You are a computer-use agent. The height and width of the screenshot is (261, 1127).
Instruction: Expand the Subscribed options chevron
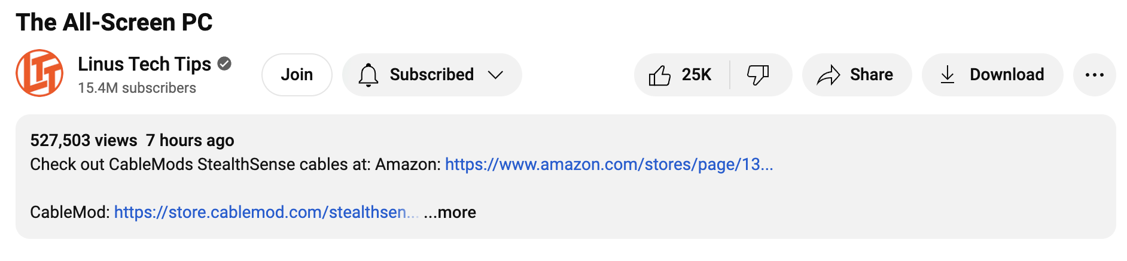coord(495,75)
